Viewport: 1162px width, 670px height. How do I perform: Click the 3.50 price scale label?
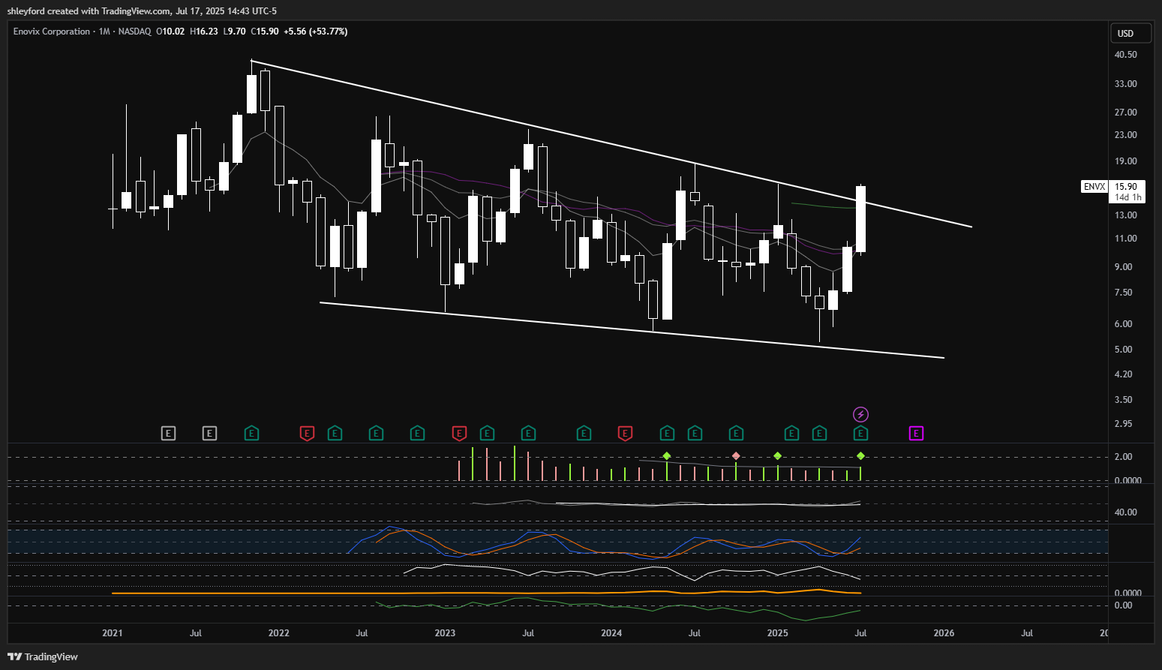coord(1123,400)
